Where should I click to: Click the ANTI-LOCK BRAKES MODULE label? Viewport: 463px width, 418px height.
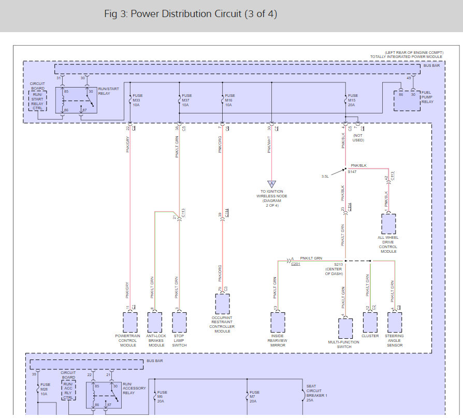[156, 341]
